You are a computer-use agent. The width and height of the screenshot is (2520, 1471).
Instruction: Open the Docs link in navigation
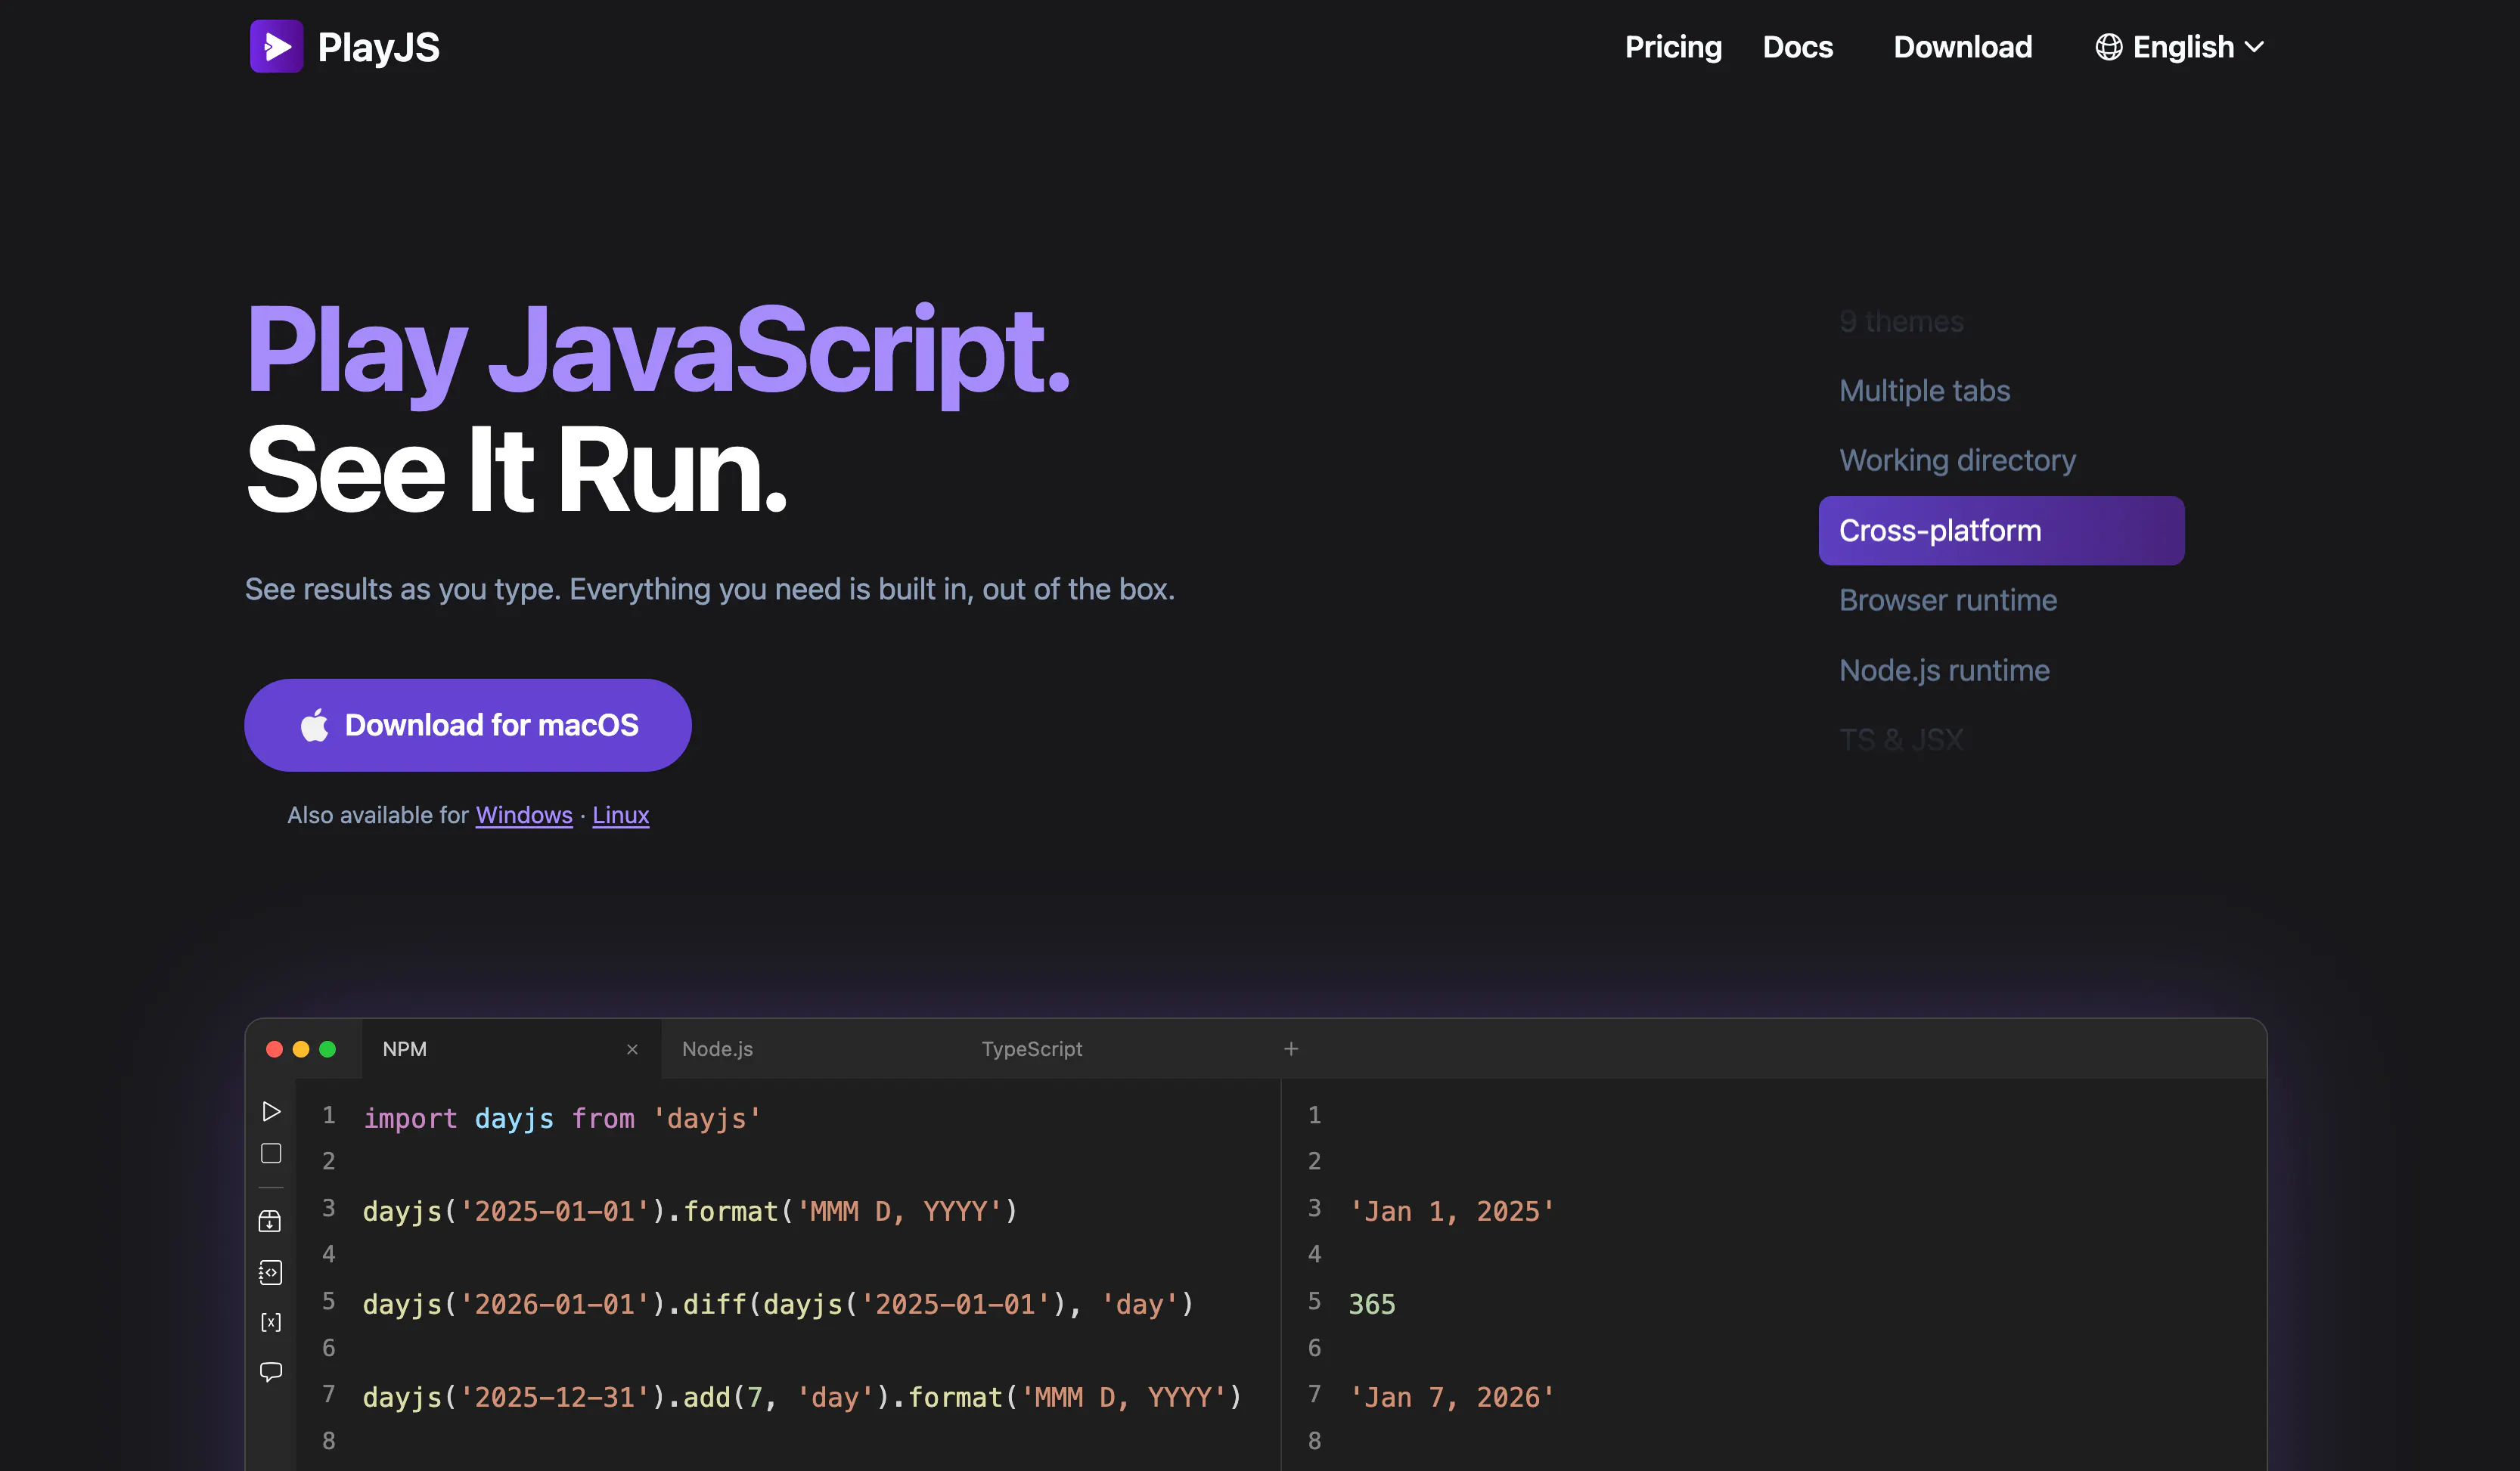click(1798, 47)
